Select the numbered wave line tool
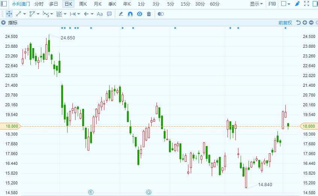Image resolution: width=318 pixels, height=196 pixels. 46,14
